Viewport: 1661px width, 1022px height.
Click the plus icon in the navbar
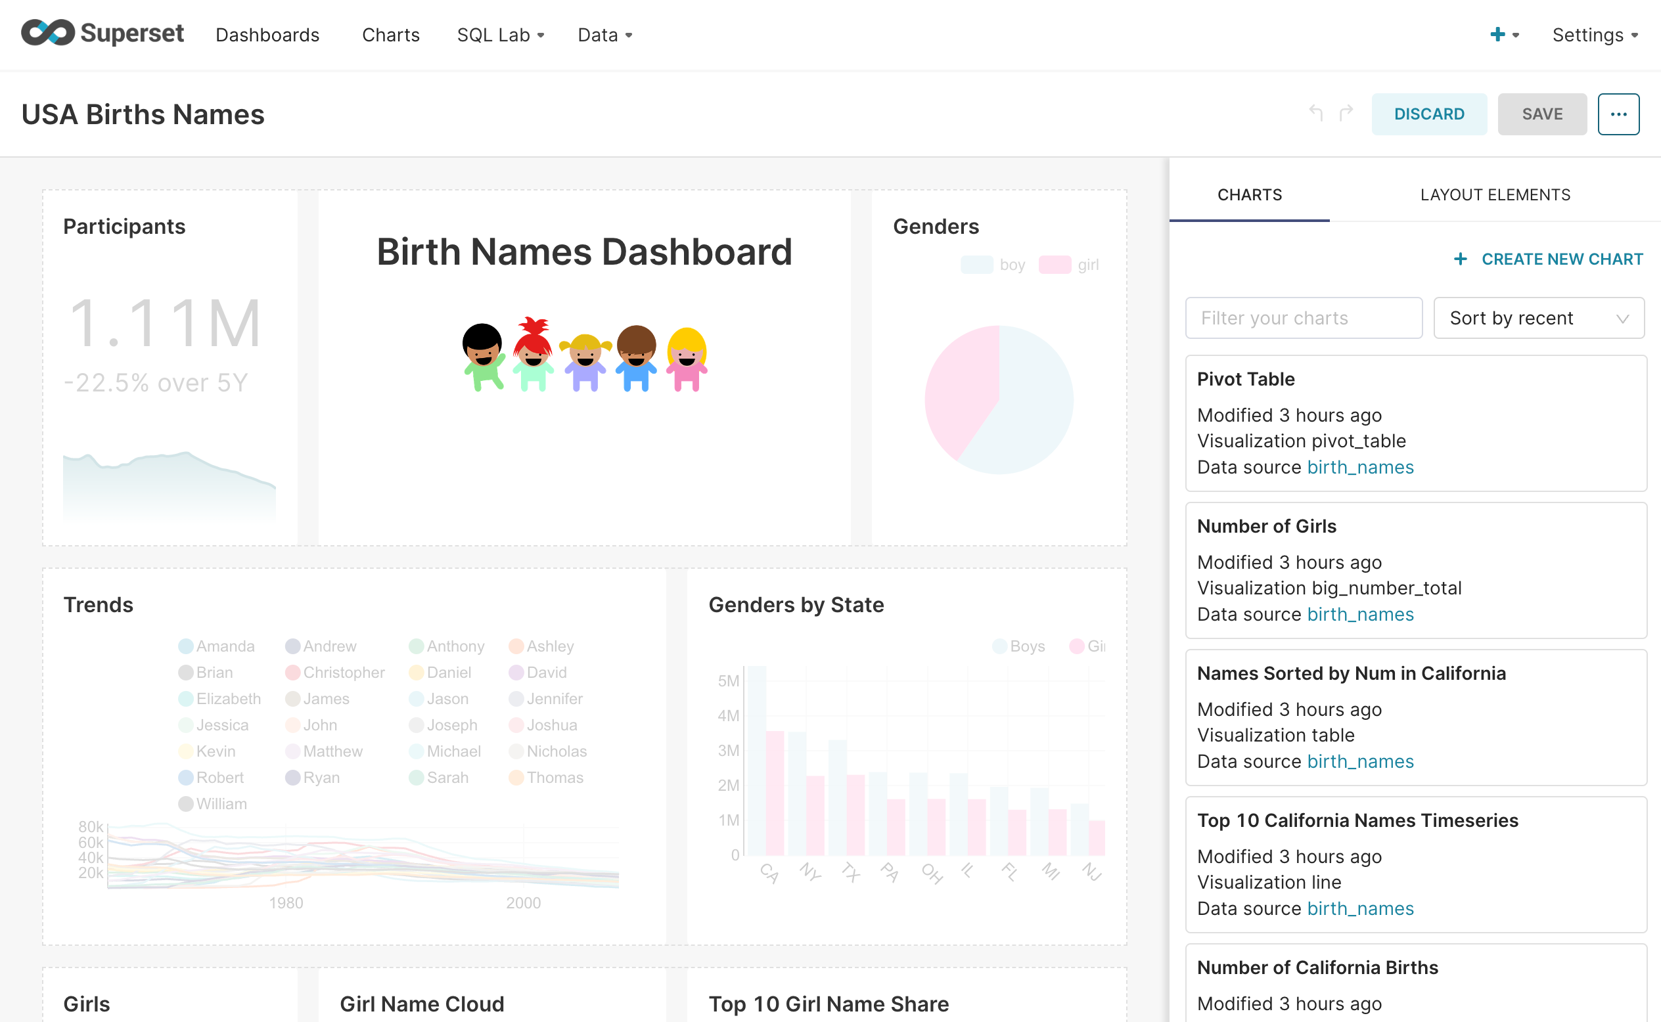pos(1499,34)
